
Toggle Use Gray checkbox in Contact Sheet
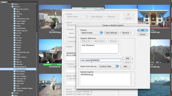[67, 41]
